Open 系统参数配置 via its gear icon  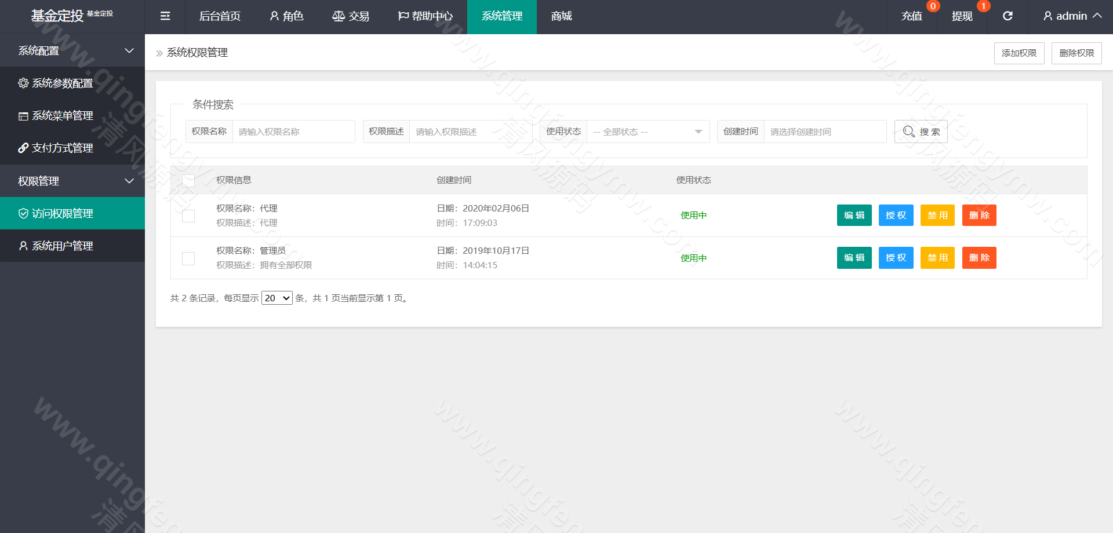23,83
